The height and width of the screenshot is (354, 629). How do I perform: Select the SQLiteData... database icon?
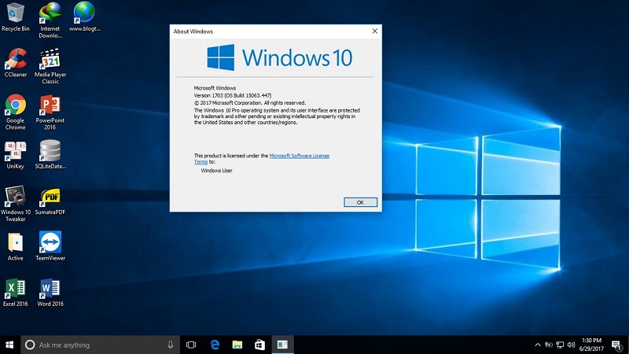coord(50,154)
